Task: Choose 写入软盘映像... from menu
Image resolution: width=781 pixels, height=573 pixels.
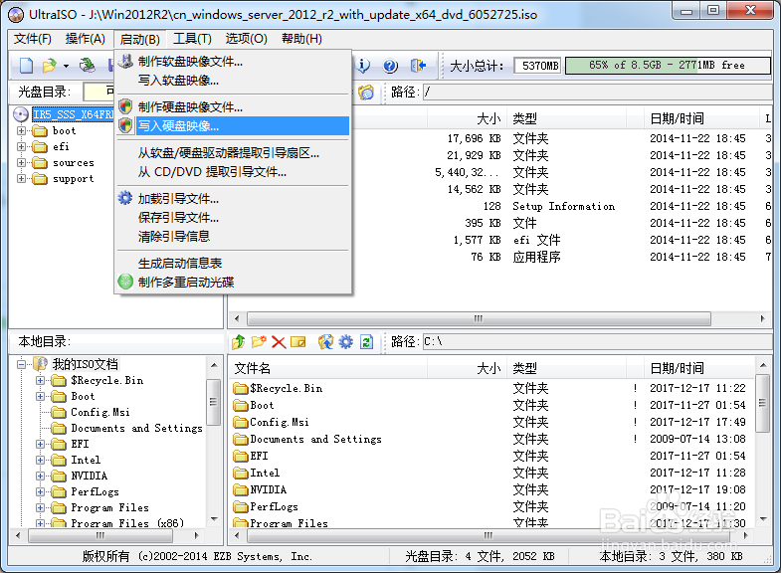Action: click(233, 81)
